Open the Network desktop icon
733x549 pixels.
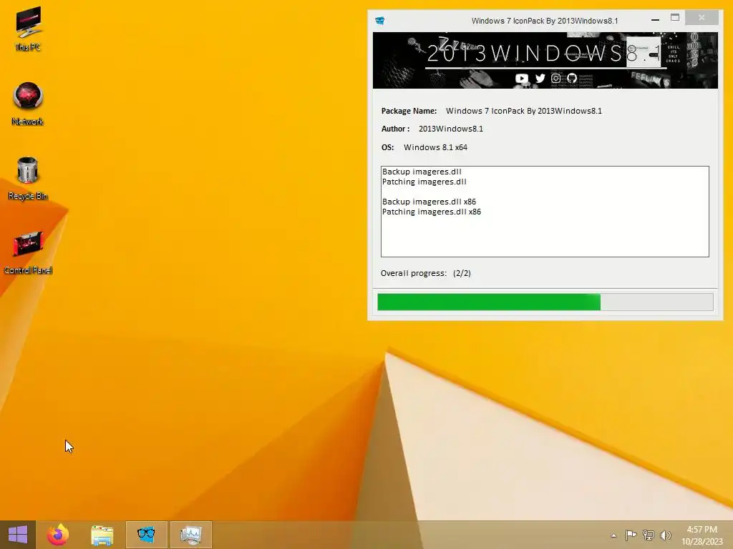click(x=28, y=103)
